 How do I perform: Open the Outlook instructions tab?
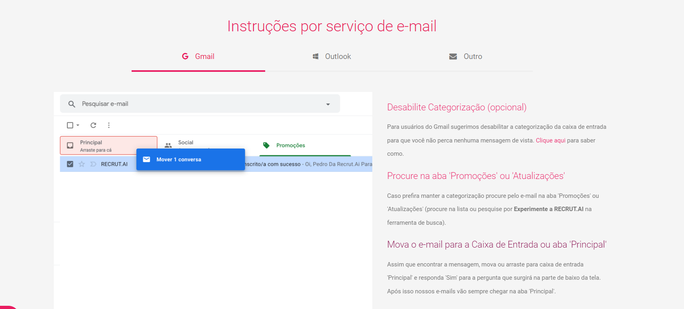click(x=332, y=57)
